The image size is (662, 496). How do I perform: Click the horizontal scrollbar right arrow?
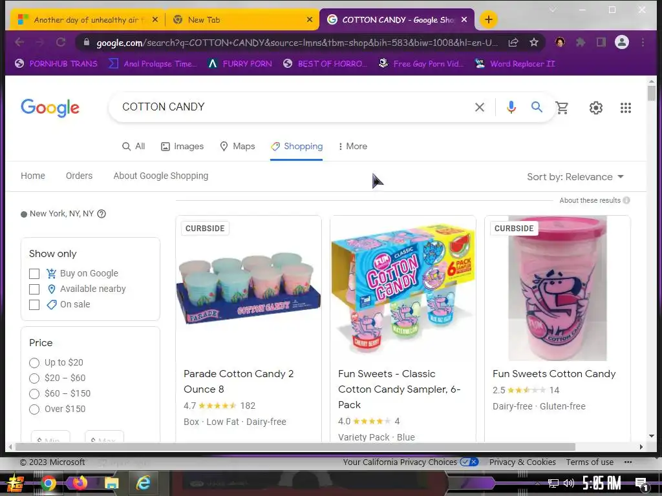click(641, 447)
